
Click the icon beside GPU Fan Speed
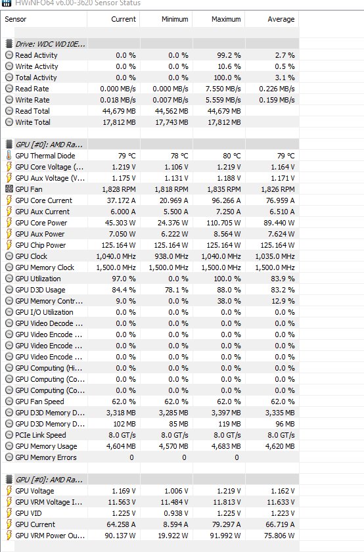tap(9, 402)
